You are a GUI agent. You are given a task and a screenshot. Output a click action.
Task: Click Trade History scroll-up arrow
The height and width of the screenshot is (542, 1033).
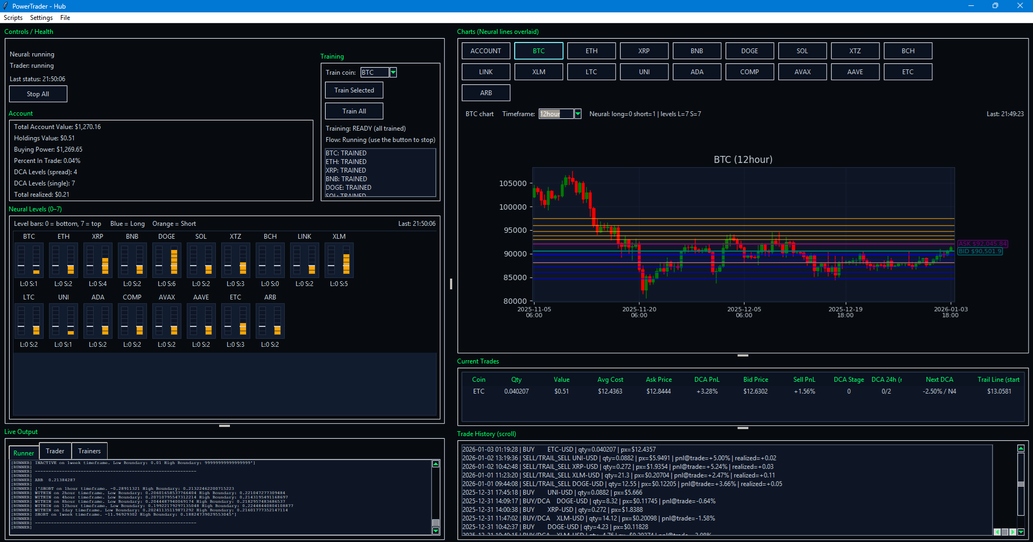(1021, 448)
